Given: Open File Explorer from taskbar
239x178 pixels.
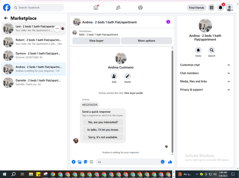Looking at the screenshot, I should click(x=31, y=174).
